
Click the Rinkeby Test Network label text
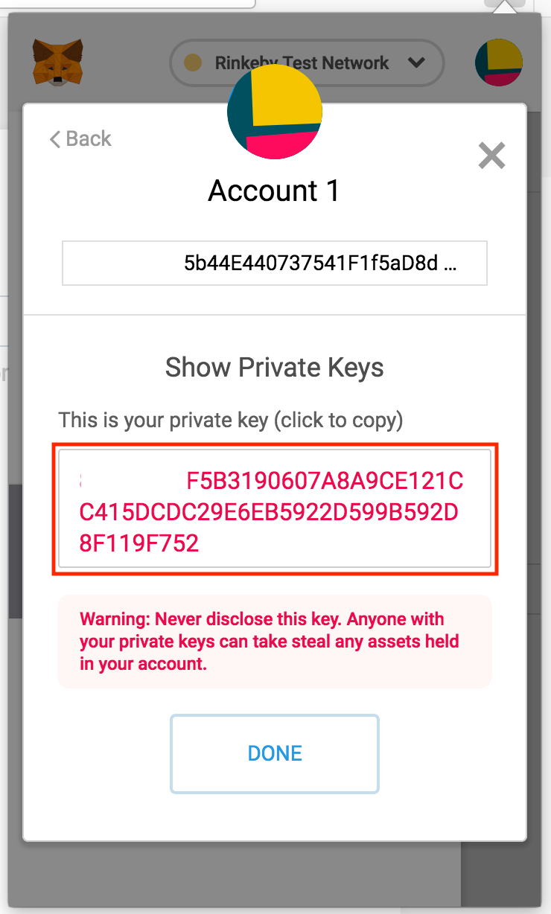tap(302, 63)
